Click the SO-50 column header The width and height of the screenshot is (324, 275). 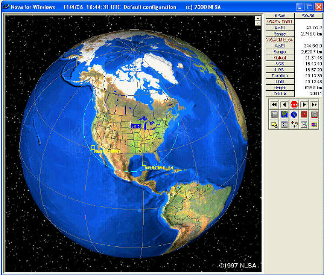tap(308, 16)
